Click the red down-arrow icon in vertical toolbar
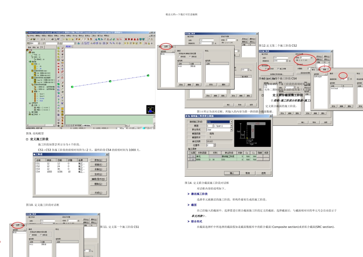Screen dimensions: 363x257 (x=58, y=71)
